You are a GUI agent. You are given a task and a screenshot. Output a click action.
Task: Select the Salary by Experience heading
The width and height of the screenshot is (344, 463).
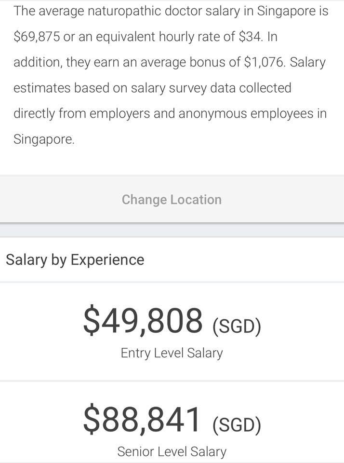pyautogui.click(x=75, y=260)
